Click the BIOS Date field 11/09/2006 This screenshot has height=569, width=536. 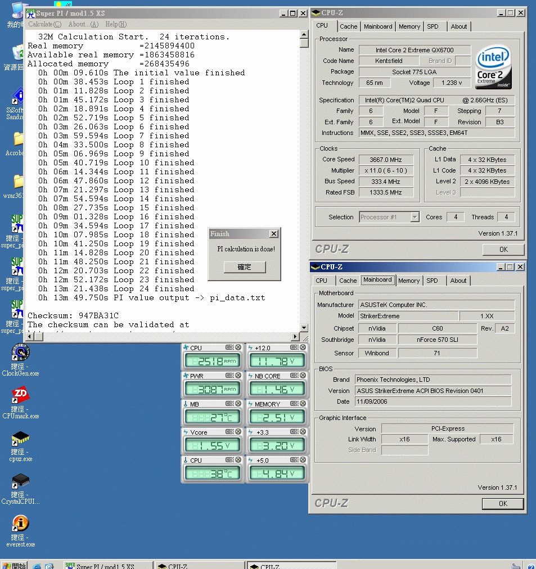coord(433,401)
